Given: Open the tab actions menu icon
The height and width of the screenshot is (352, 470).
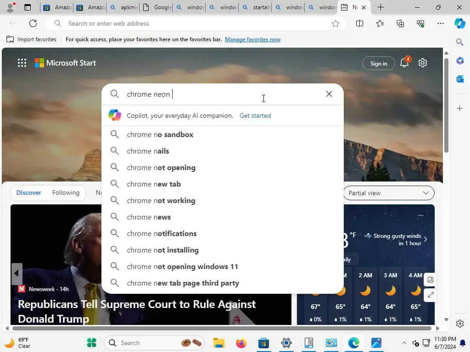Looking at the screenshot, I should click(x=27, y=7).
